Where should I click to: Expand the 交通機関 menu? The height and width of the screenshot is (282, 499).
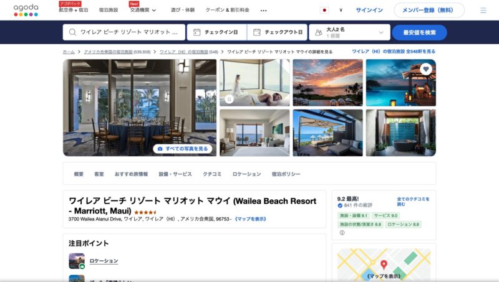pyautogui.click(x=143, y=10)
